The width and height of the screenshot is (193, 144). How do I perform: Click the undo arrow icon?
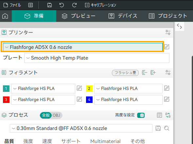coord(62,5)
